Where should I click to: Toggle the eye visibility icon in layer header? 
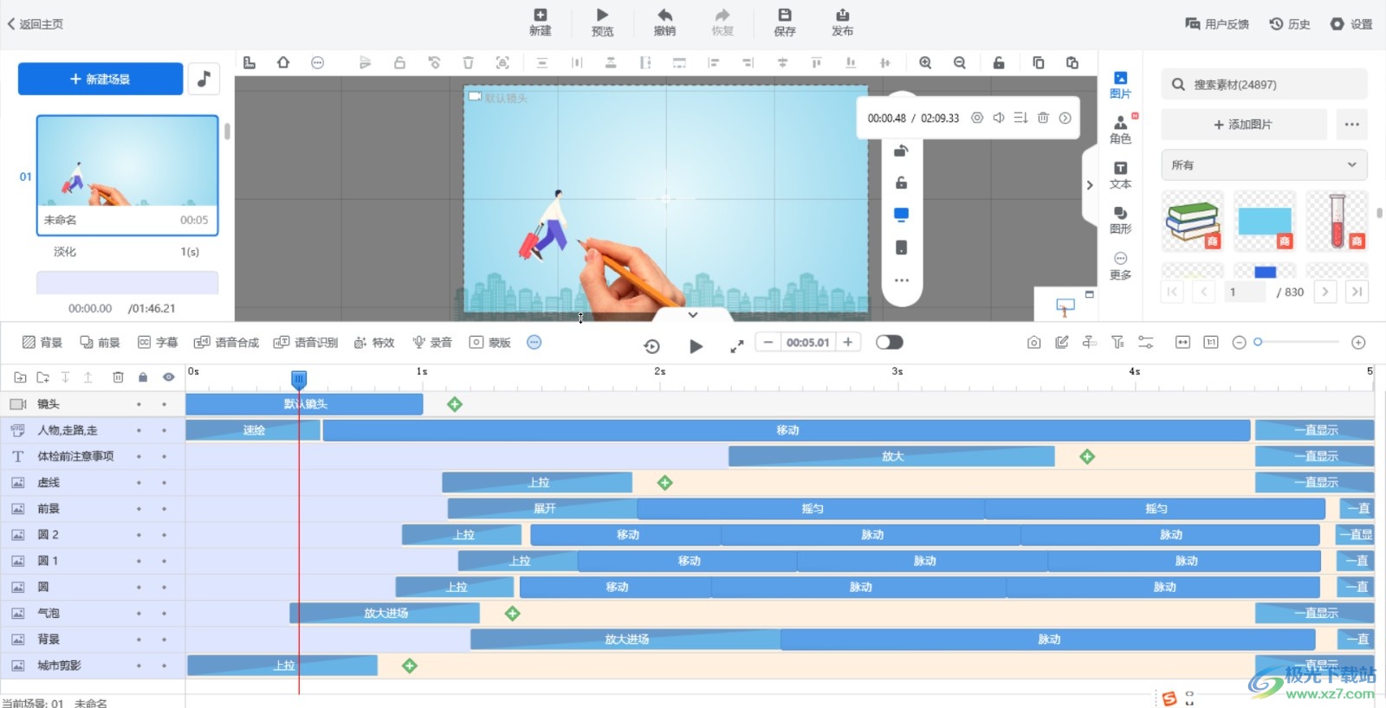(169, 377)
